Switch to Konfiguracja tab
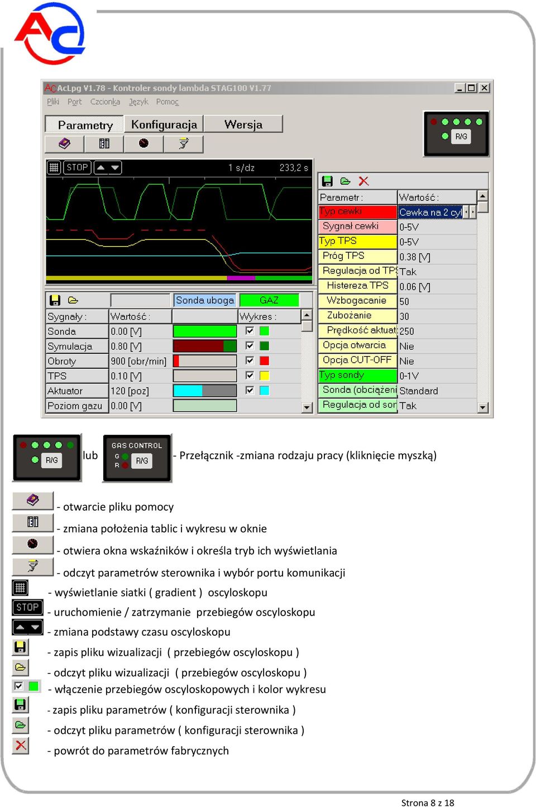This screenshot has width=536, height=807. [x=164, y=124]
